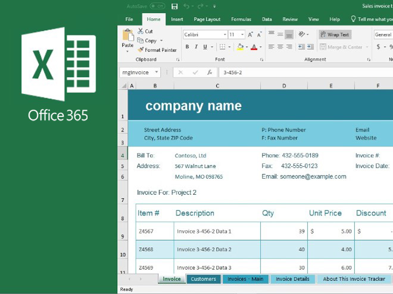This screenshot has height=294, width=393.
Task: Click the Fill Color paint bucket swatch
Action: click(241, 47)
